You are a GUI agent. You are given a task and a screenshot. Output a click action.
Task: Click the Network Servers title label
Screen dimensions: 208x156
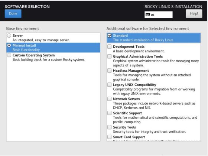click(126, 99)
